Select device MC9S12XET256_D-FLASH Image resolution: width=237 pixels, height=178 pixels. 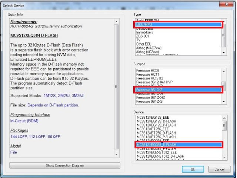(x=156, y=133)
